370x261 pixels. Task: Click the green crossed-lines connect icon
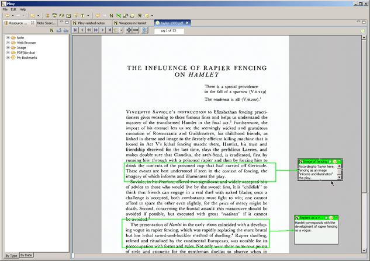point(119,16)
